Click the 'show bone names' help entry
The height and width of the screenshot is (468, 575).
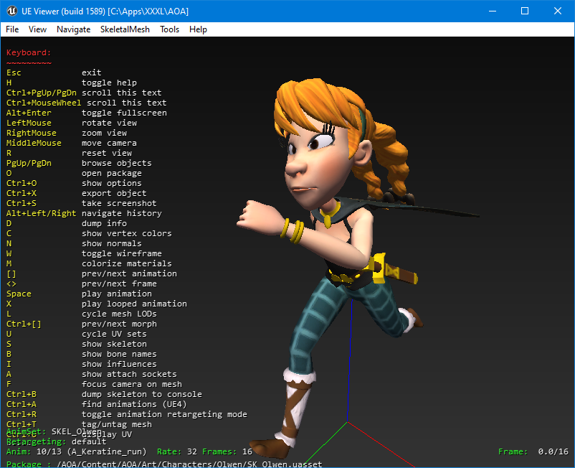pyautogui.click(x=119, y=354)
